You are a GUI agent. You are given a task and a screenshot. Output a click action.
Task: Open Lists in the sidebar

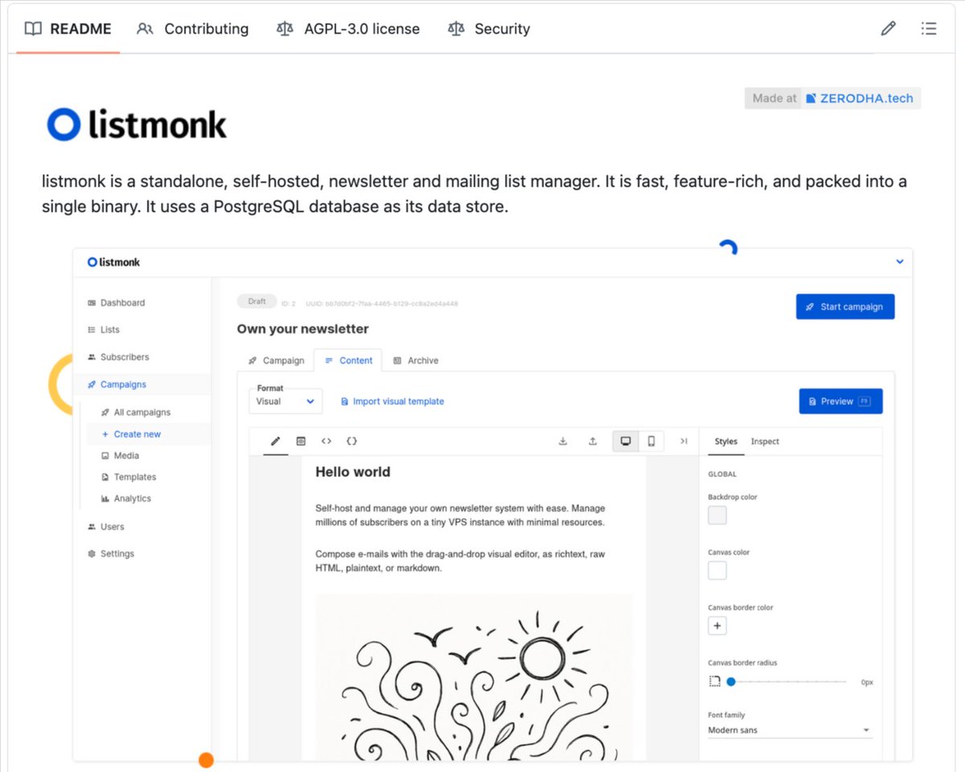point(104,330)
